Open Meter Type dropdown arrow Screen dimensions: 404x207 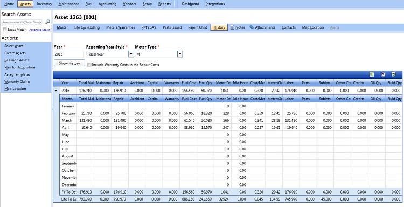[x=180, y=54]
